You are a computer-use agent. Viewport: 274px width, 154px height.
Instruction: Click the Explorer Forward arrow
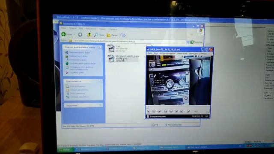80,35
